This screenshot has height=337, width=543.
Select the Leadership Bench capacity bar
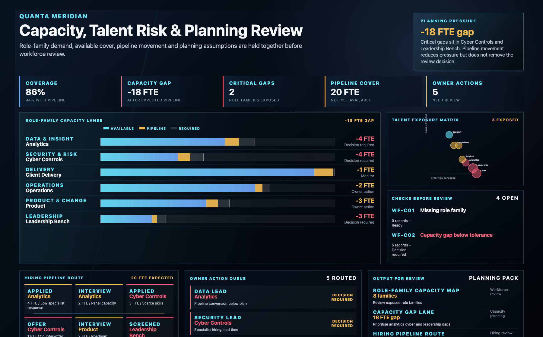(218, 219)
